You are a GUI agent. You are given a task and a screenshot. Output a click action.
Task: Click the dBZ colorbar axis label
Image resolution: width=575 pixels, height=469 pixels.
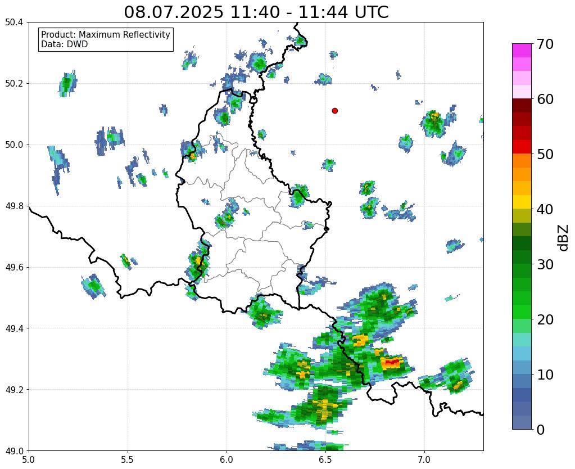coord(564,238)
